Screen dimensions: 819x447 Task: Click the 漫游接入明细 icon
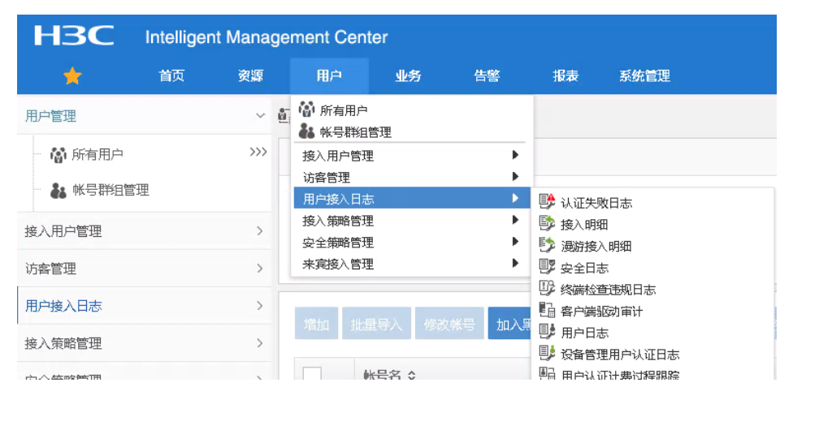pyautogui.click(x=548, y=246)
